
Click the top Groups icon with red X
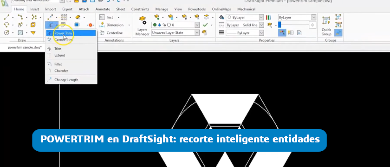pos(338,17)
